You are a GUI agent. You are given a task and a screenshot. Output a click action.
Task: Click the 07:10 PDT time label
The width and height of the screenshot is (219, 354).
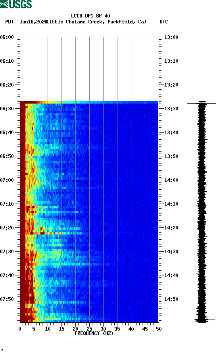point(7,204)
